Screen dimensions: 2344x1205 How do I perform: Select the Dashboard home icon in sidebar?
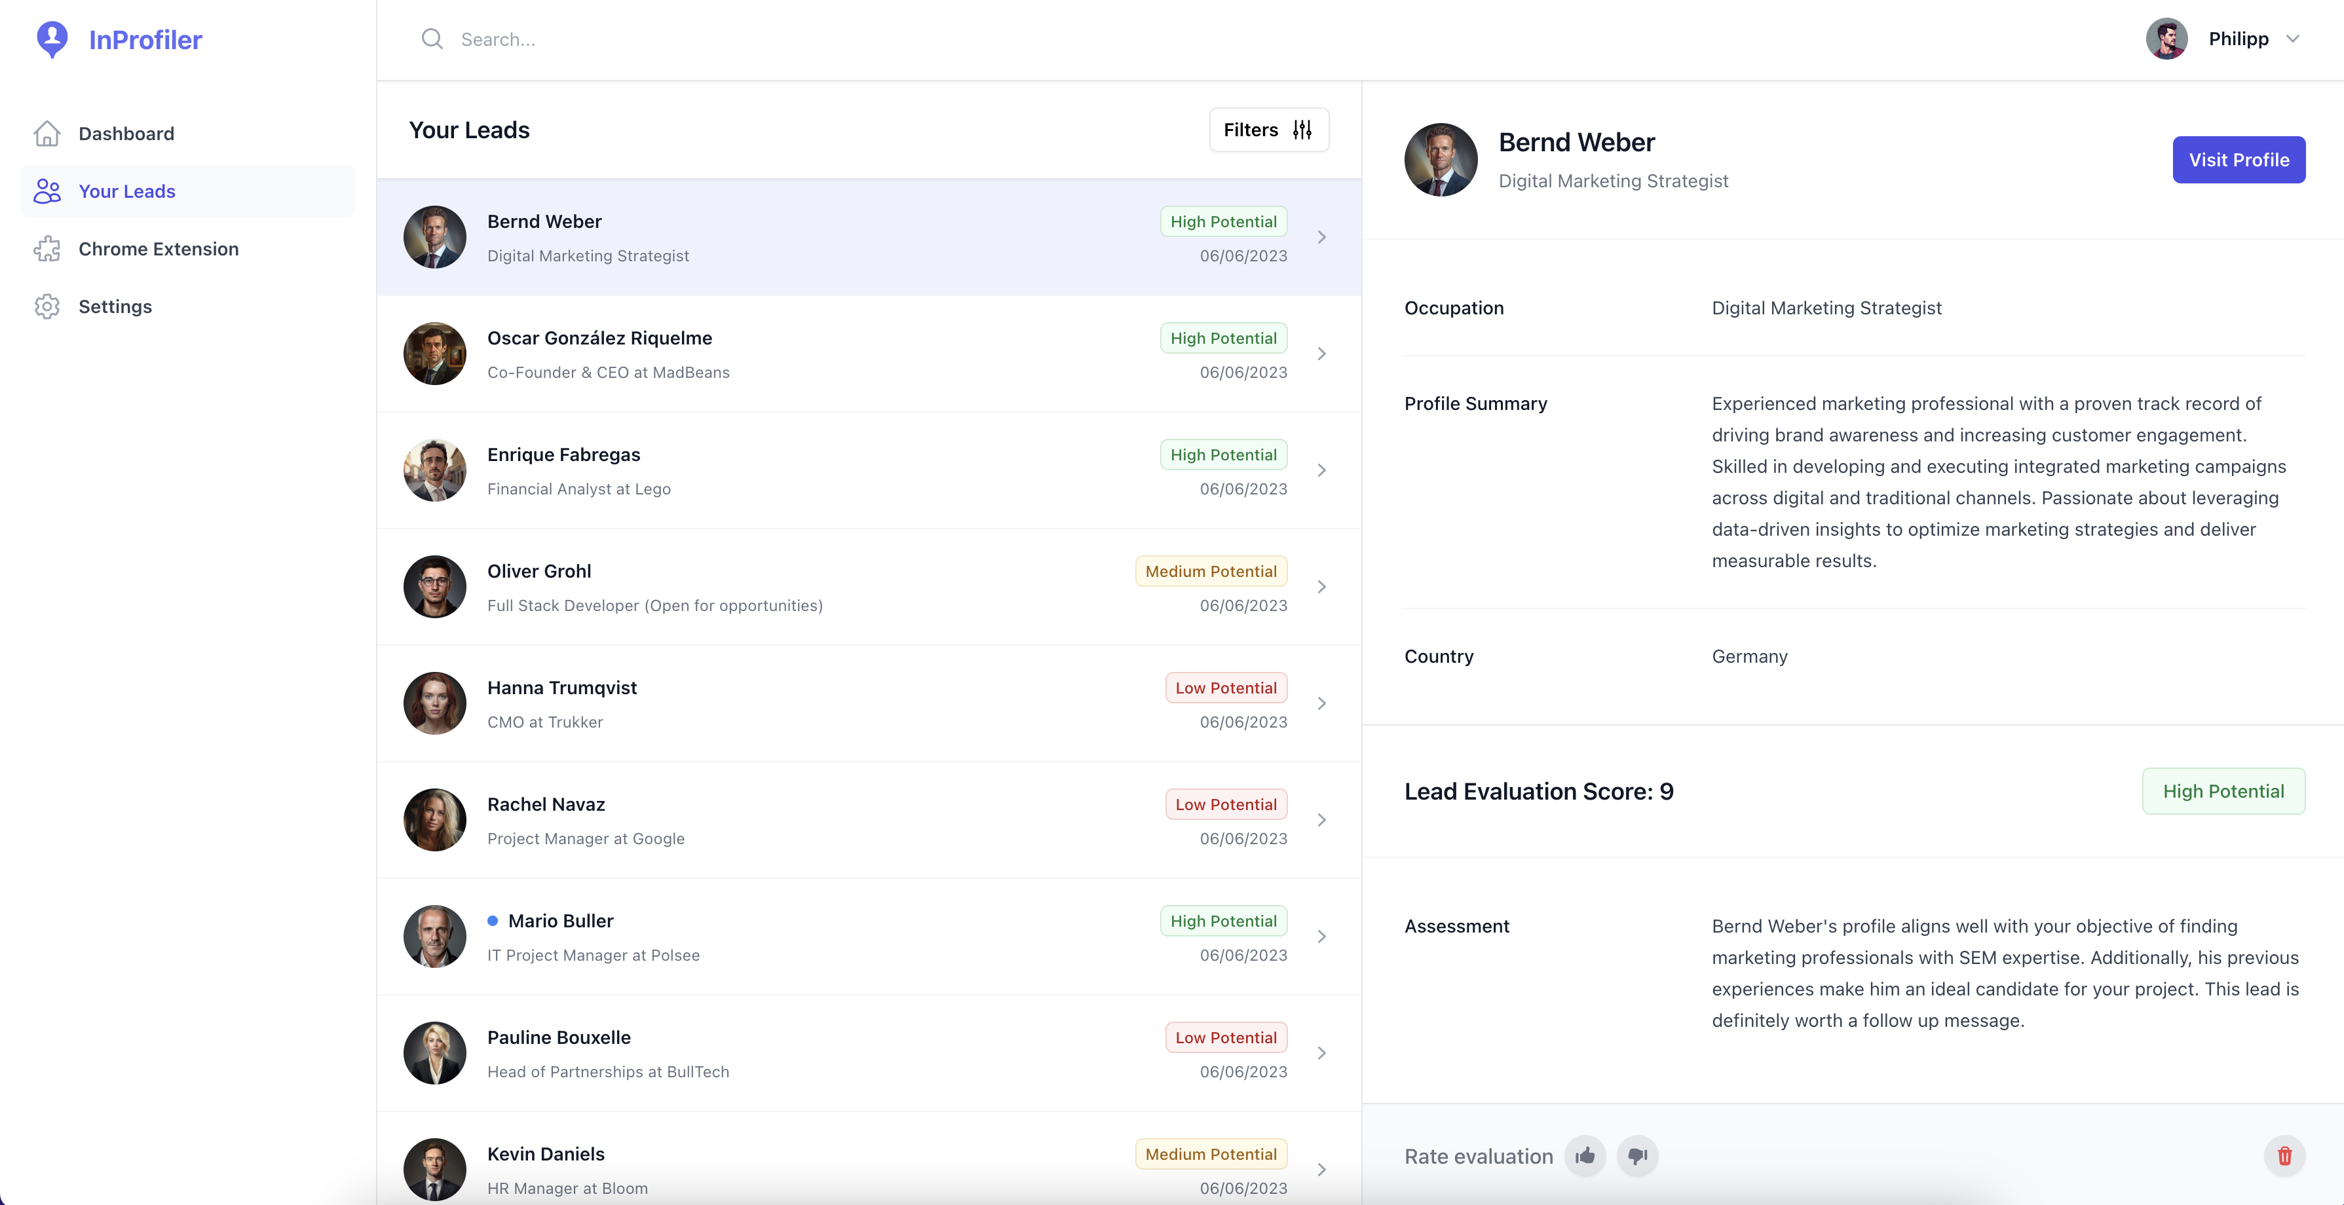(x=47, y=133)
